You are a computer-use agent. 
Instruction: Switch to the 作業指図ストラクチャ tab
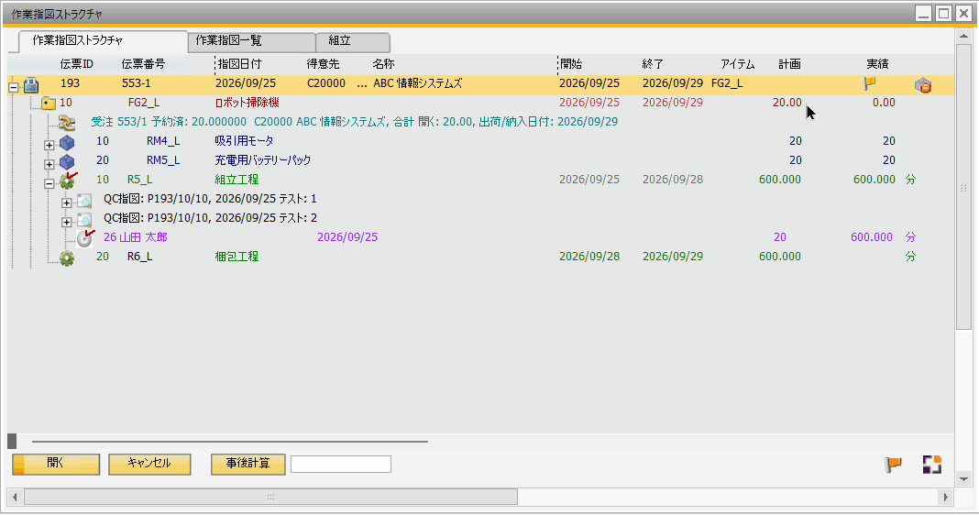(103, 41)
